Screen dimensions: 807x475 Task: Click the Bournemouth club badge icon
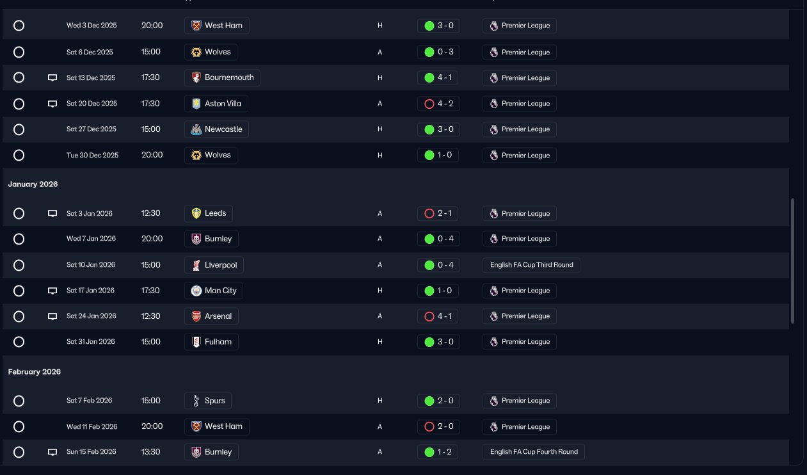(x=196, y=77)
